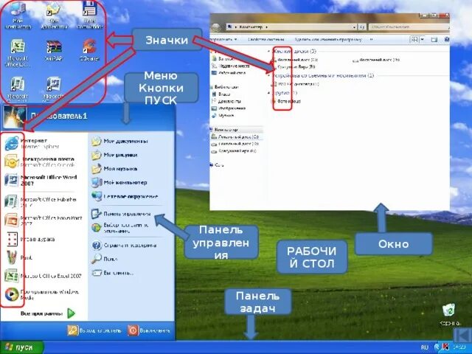472x354 pixels.
Task: Click the Explorer help question icon
Action: 447,39
